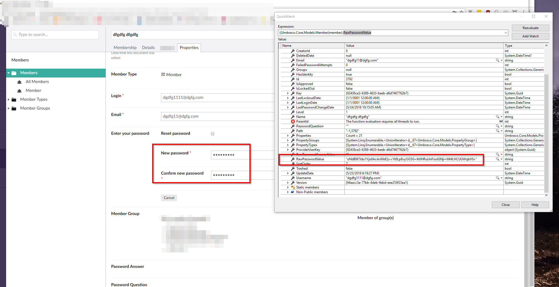The image size is (559, 287).
Task: Switch to the Details tab
Action: [x=148, y=48]
